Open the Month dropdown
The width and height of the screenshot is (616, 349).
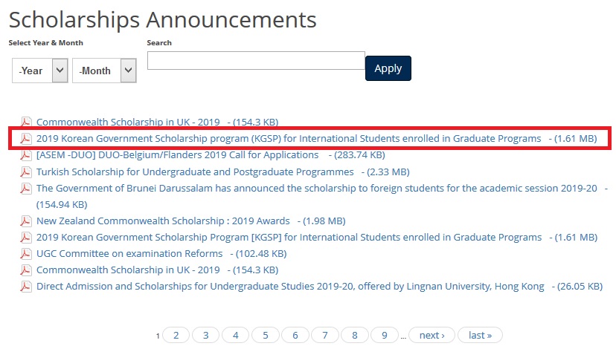pos(104,71)
